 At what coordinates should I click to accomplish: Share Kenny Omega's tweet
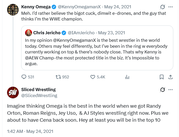(170, 77)
